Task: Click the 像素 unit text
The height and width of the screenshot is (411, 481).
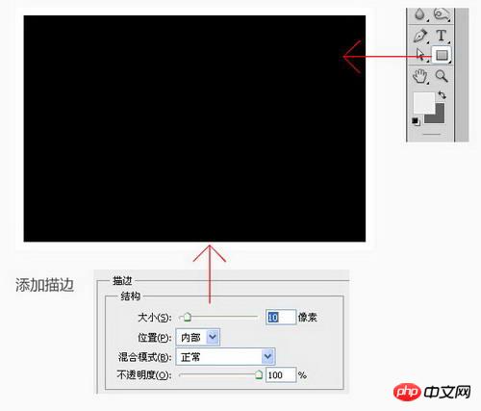Action: point(308,318)
